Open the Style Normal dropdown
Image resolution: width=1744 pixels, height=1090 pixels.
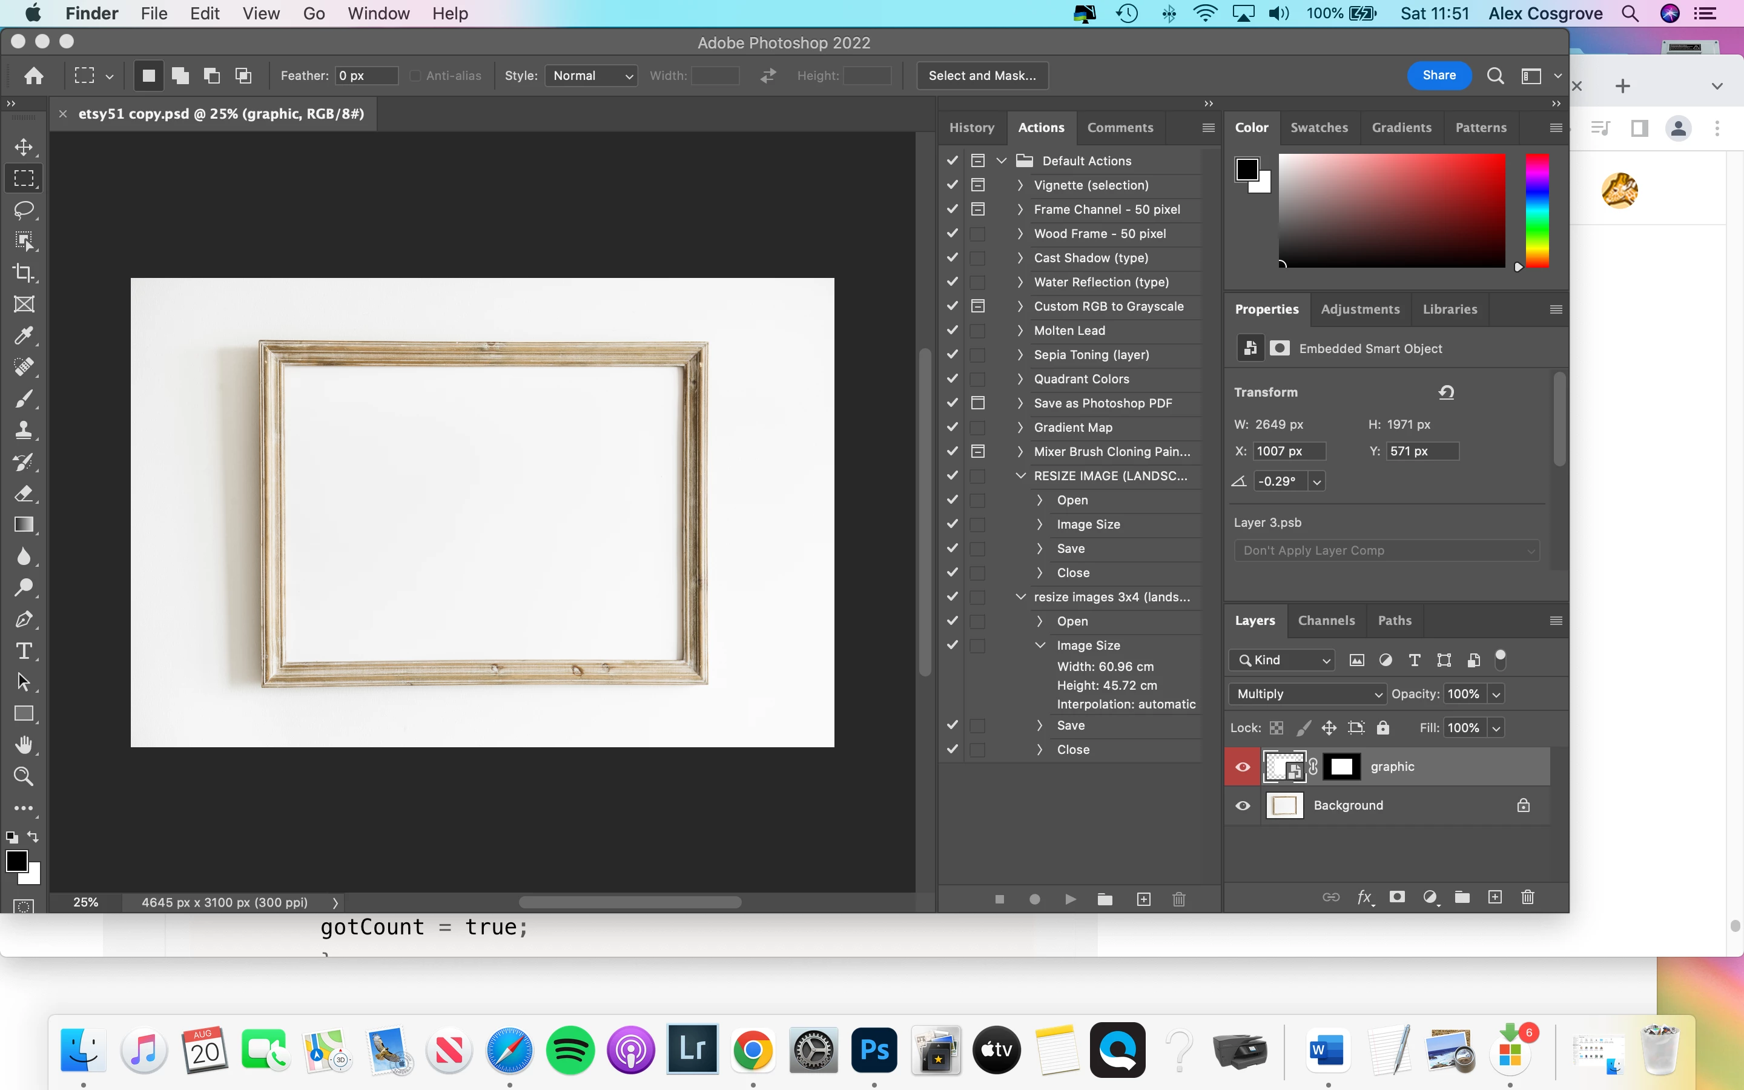(592, 76)
